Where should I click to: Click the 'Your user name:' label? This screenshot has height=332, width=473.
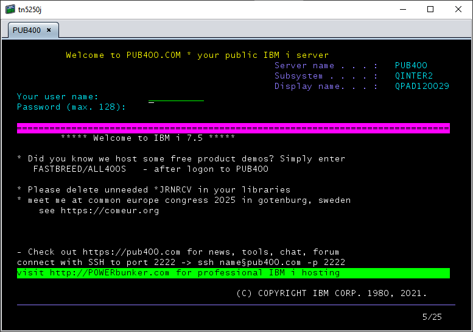[57, 97]
